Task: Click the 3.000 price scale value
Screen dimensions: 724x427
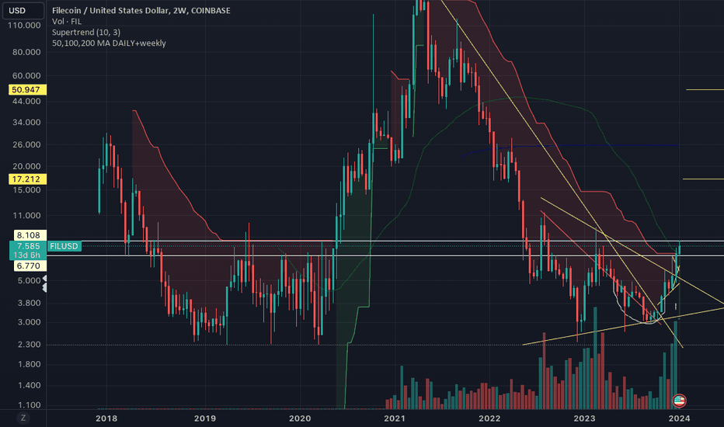Action: 29,322
